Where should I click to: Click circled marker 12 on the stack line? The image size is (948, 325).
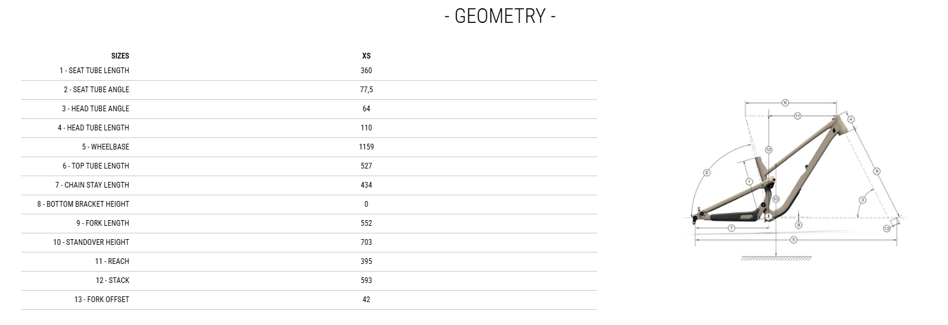768,149
